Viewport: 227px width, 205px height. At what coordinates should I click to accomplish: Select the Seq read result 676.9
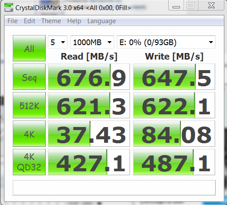pos(89,77)
